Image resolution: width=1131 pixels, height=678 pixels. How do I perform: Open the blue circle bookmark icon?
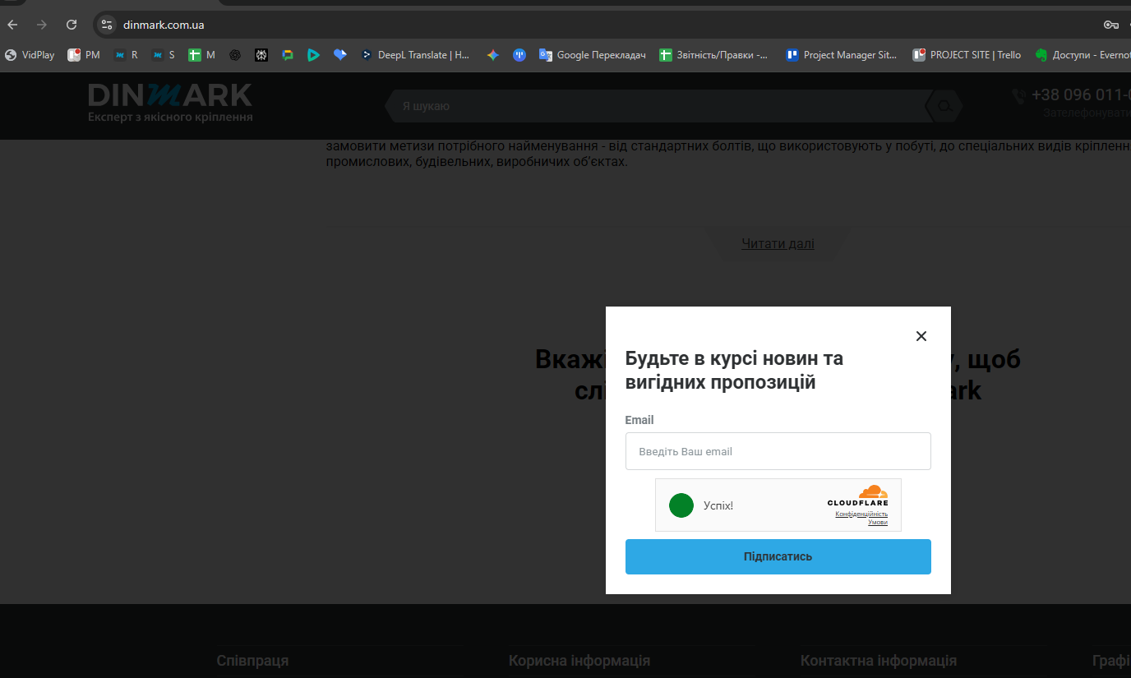point(519,55)
